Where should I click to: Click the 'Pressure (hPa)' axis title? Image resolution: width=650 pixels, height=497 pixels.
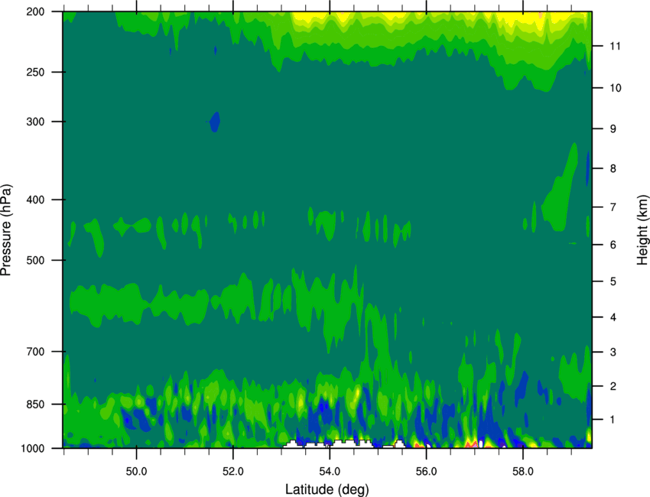coord(7,230)
